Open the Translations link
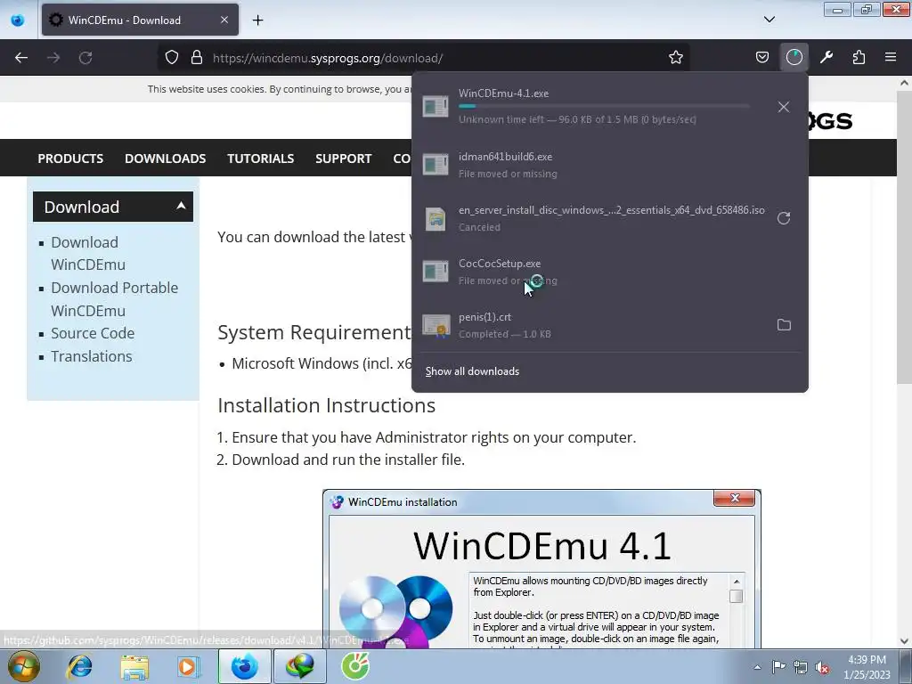The height and width of the screenshot is (684, 912). (92, 356)
